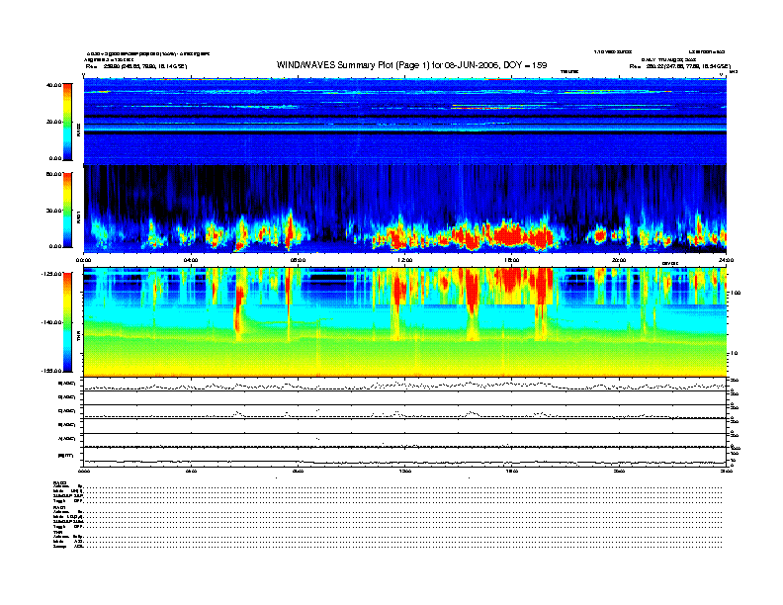Click the 04:00 tick label under RAD1 spectrogram
Screen dimensions: 783x605
[x=191, y=260]
